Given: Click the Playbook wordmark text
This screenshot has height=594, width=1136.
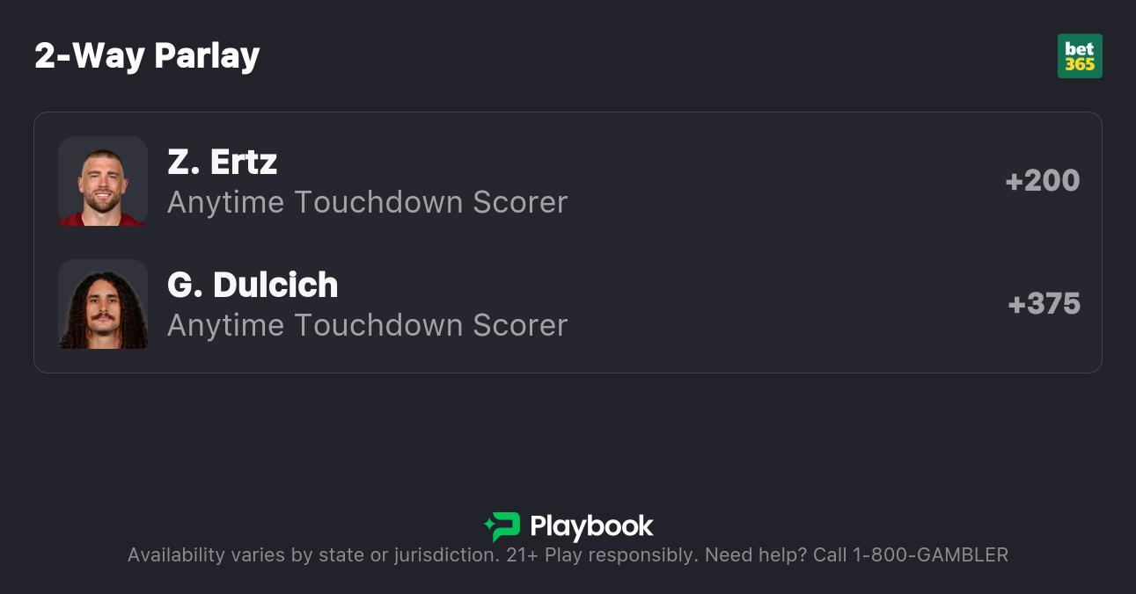Looking at the screenshot, I should point(591,526).
